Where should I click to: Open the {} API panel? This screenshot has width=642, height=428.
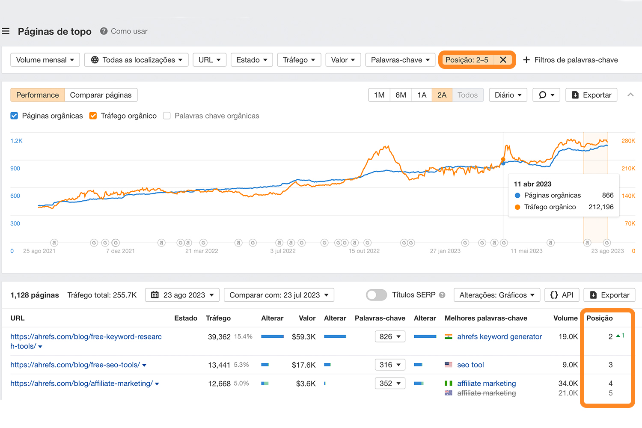[562, 295]
